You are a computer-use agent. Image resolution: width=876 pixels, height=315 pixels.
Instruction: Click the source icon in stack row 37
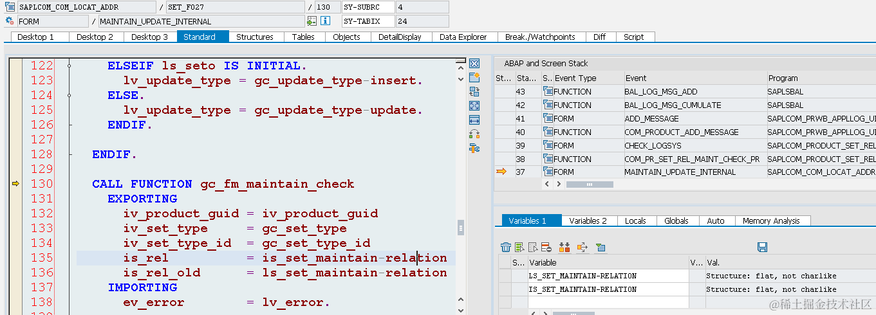548,172
